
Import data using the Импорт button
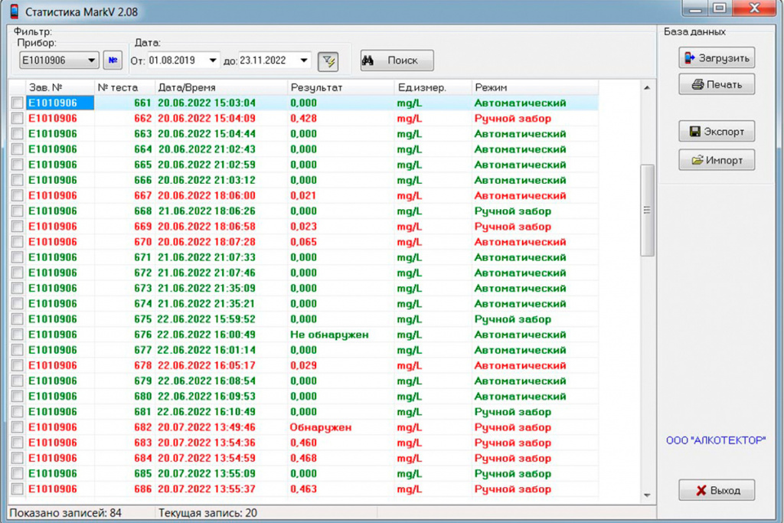717,160
